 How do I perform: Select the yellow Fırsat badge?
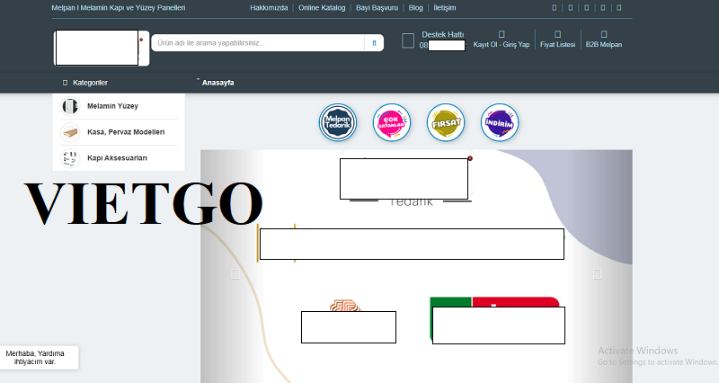coord(446,123)
